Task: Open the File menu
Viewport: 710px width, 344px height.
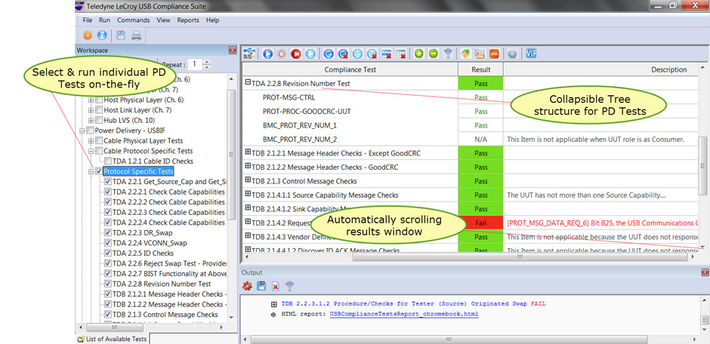Action: tap(88, 20)
